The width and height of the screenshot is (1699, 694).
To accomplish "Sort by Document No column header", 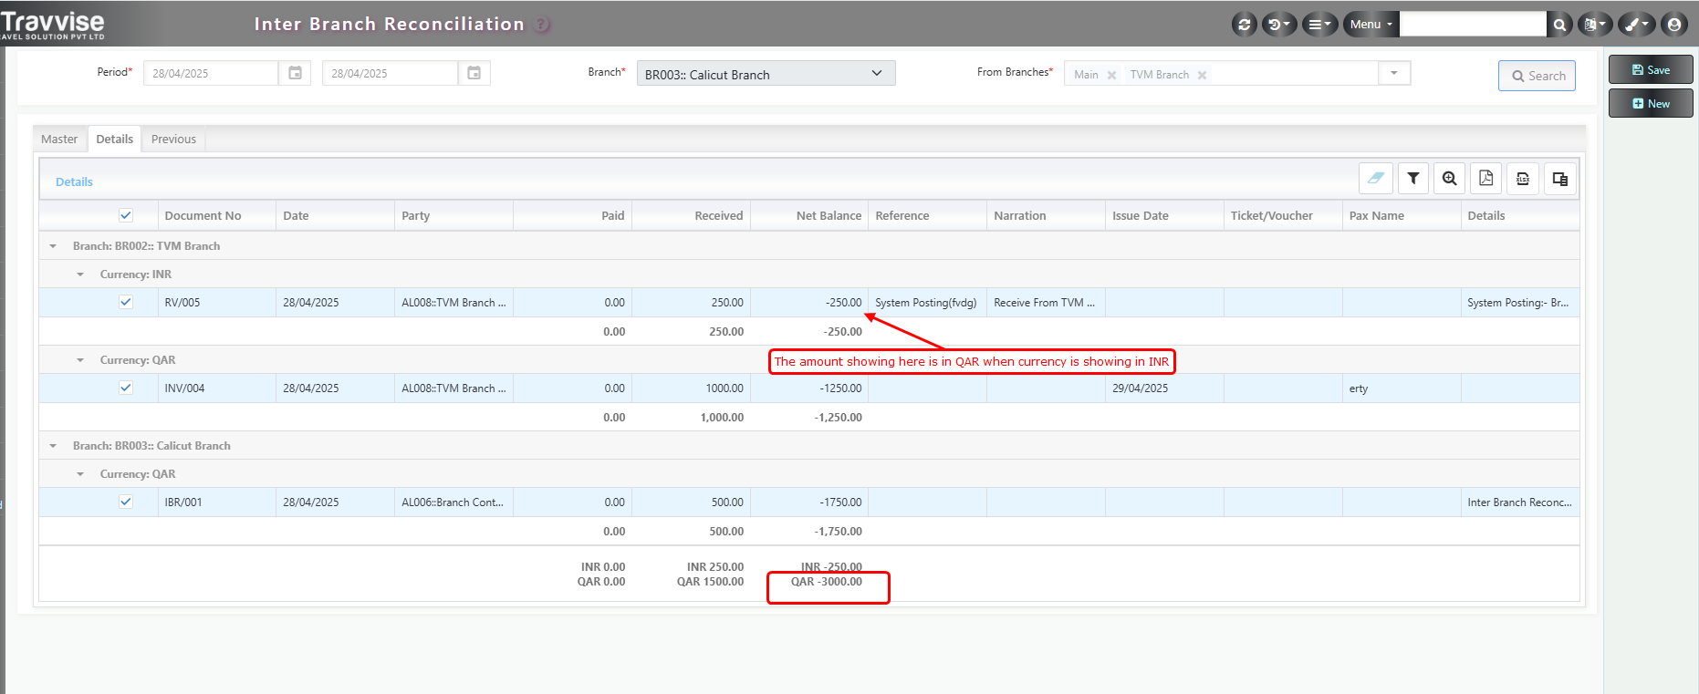I will (216, 216).
